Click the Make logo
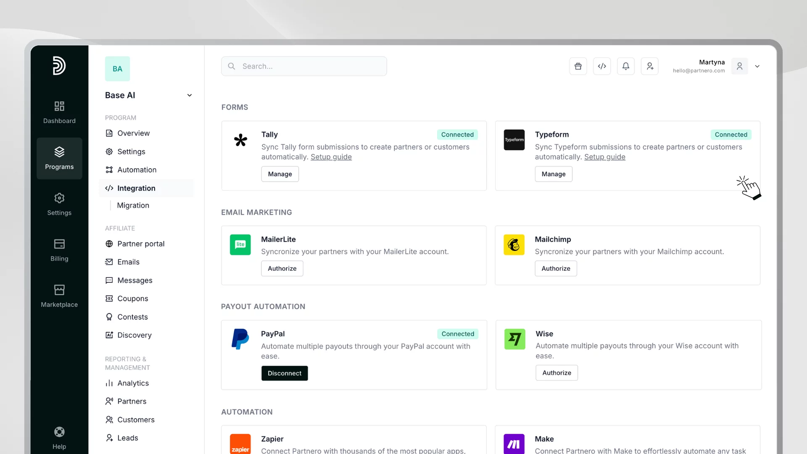This screenshot has height=454, width=807. [x=514, y=444]
